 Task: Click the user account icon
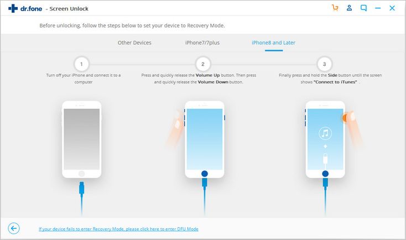[349, 8]
